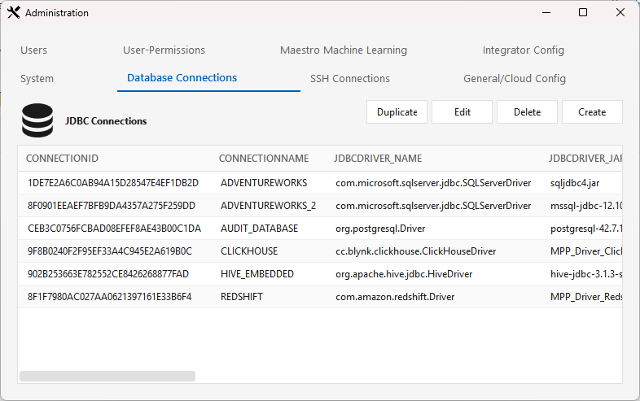Switch to the SSH Connections tab
The image size is (640, 401).
click(x=350, y=78)
